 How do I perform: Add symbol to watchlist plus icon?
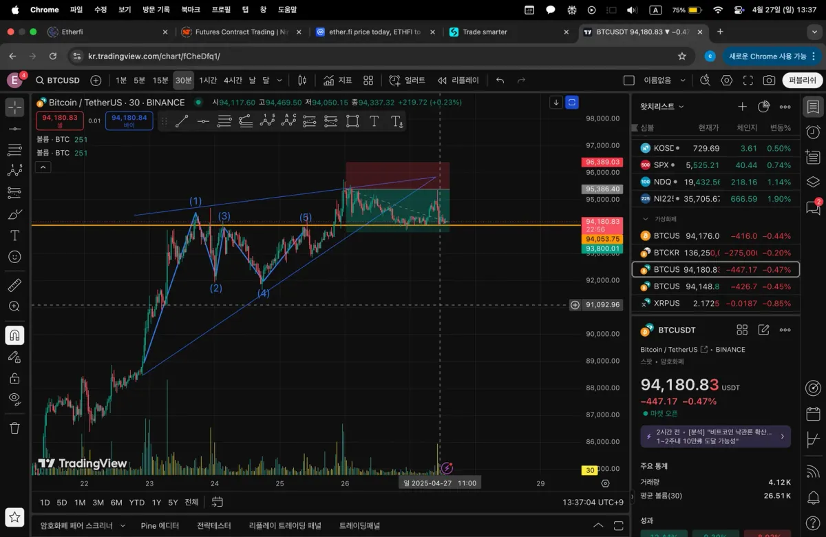click(x=742, y=107)
